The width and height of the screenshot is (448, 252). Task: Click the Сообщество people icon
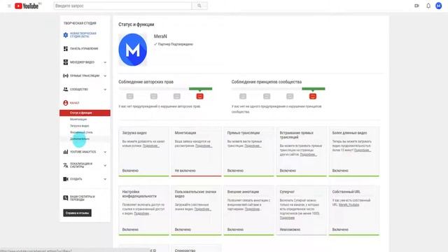pos(65,89)
